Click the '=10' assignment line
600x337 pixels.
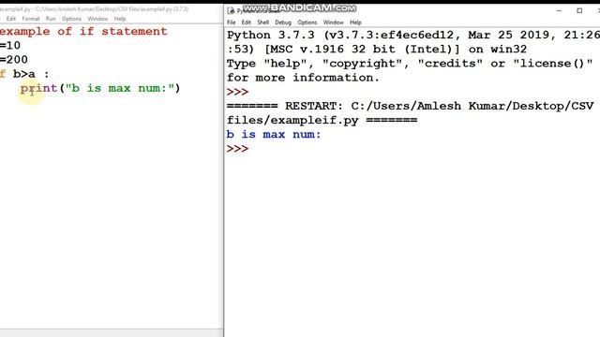(x=10, y=46)
